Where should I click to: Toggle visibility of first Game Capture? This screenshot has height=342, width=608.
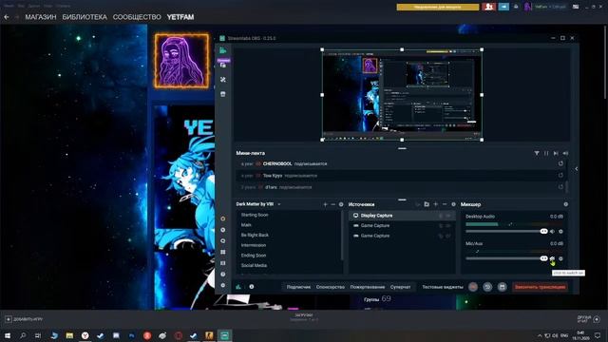448,226
